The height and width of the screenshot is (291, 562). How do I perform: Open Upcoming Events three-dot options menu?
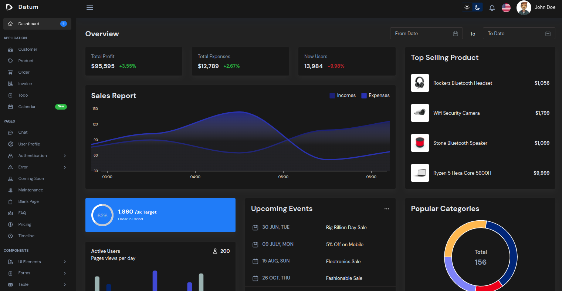tap(386, 209)
